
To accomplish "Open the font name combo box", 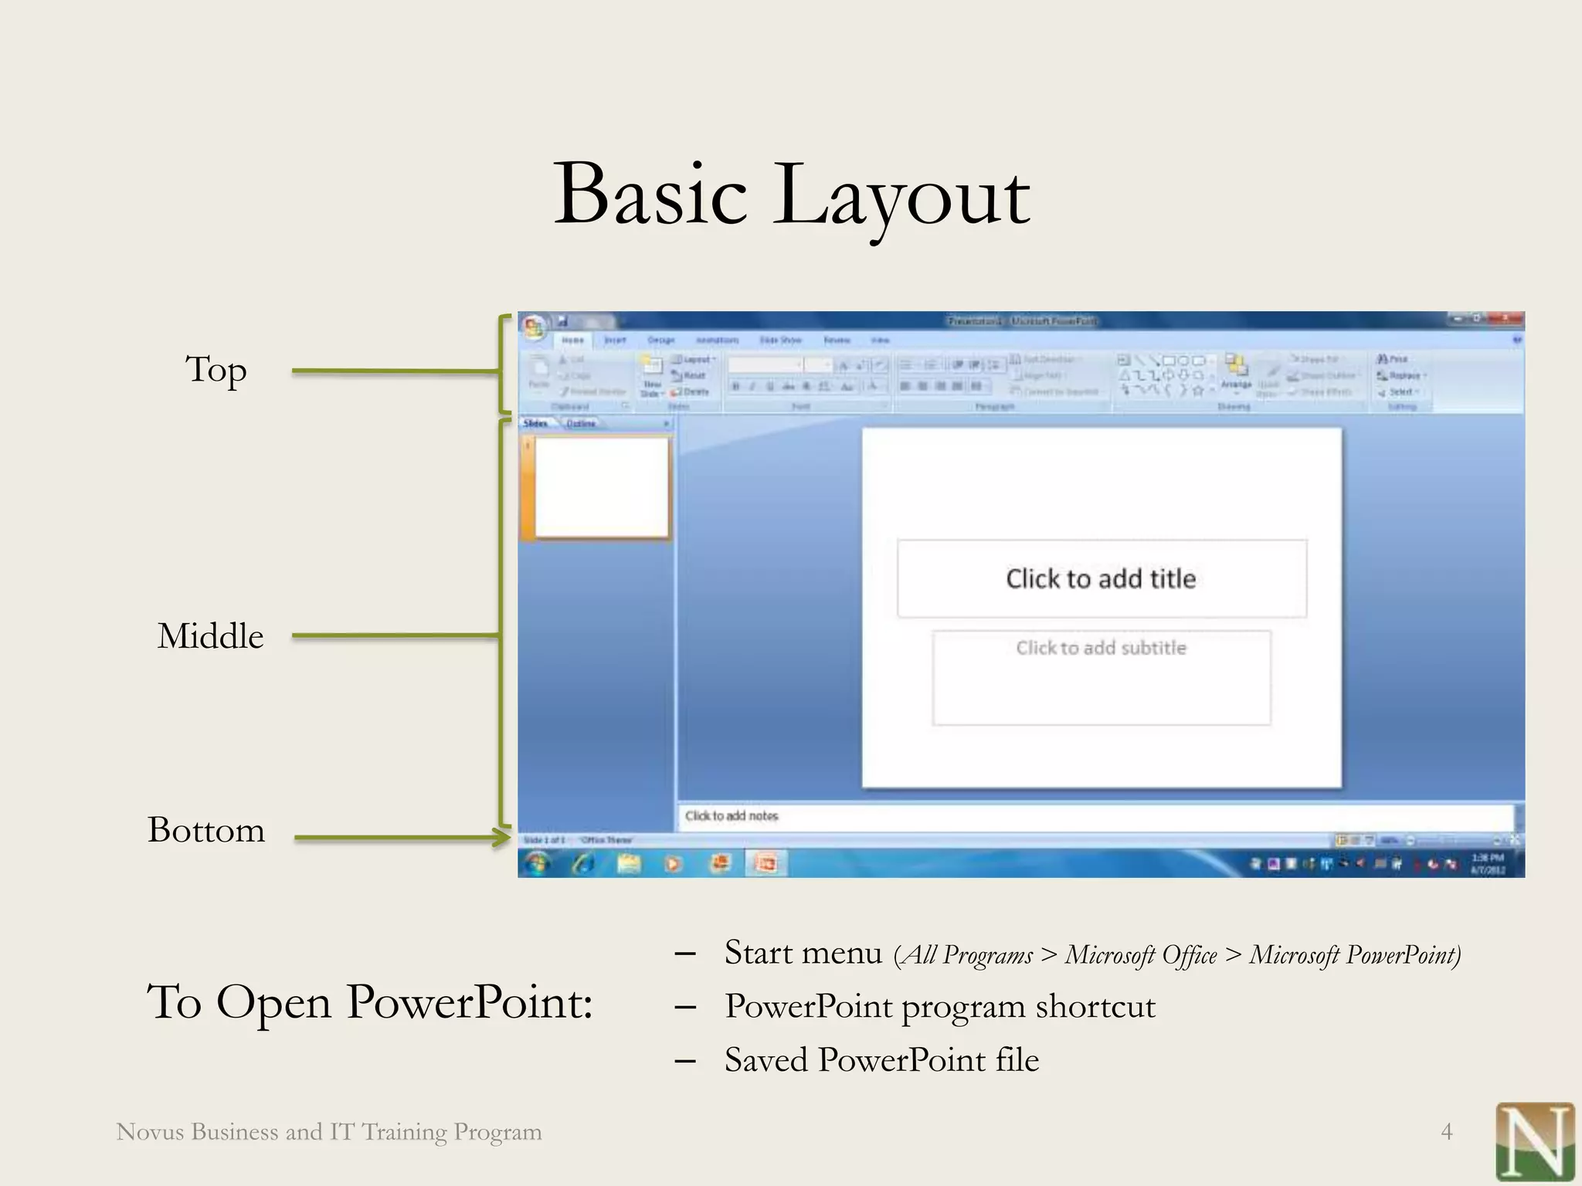I will (764, 365).
